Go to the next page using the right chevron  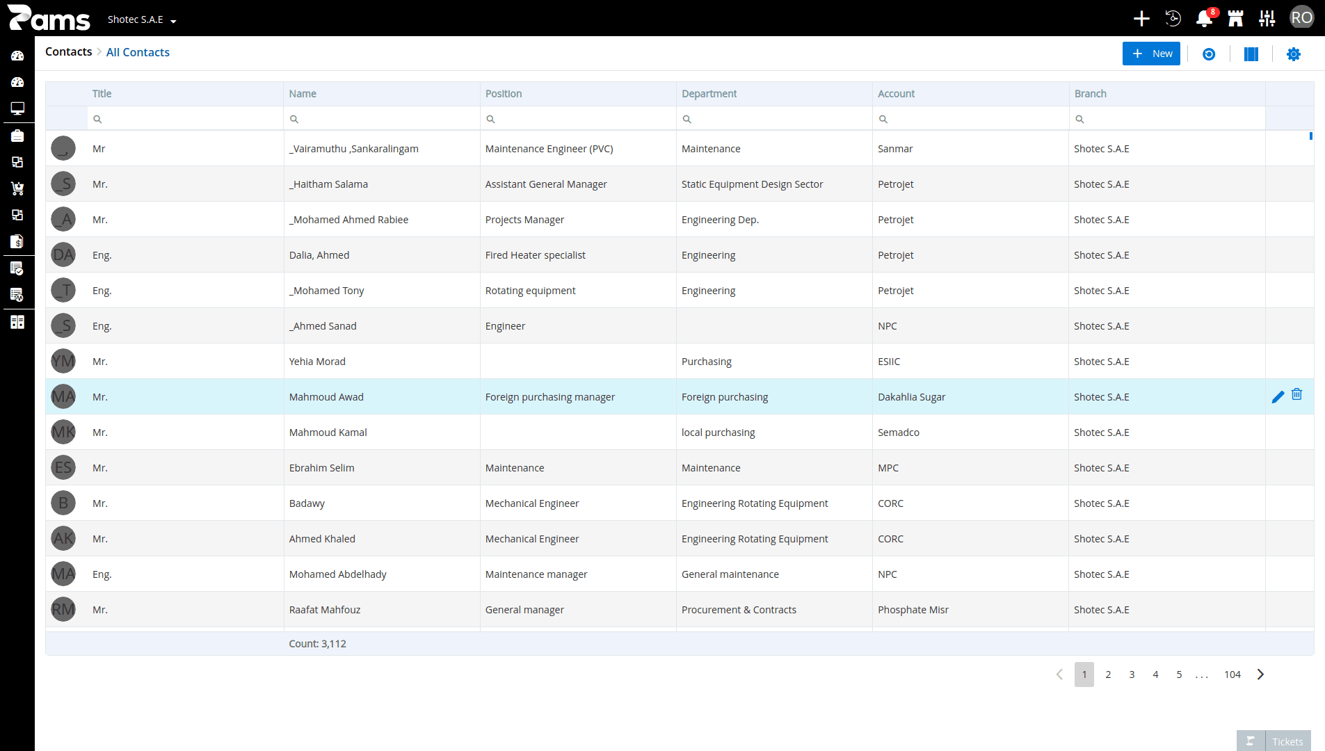point(1260,675)
